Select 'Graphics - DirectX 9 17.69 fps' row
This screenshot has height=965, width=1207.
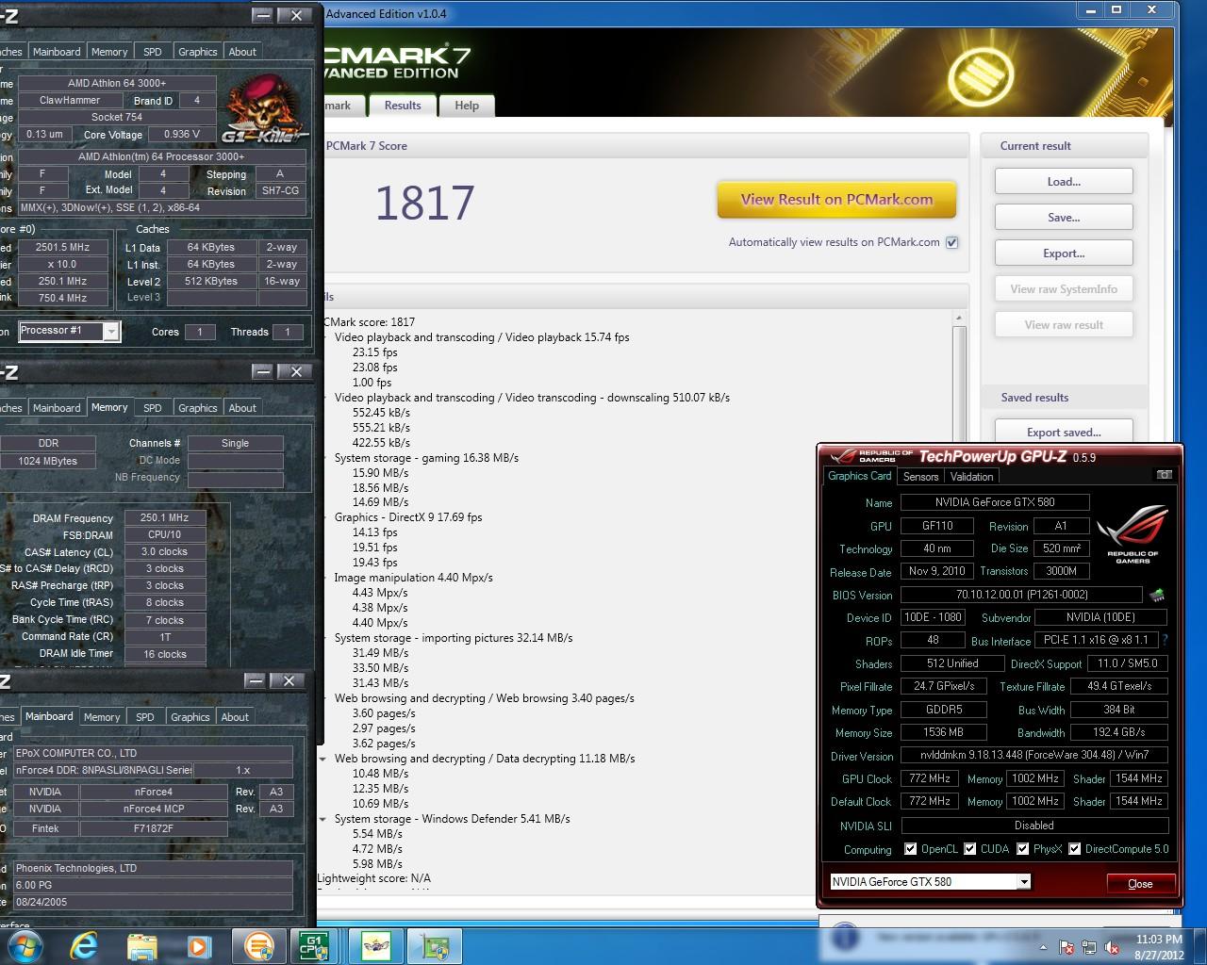point(408,517)
